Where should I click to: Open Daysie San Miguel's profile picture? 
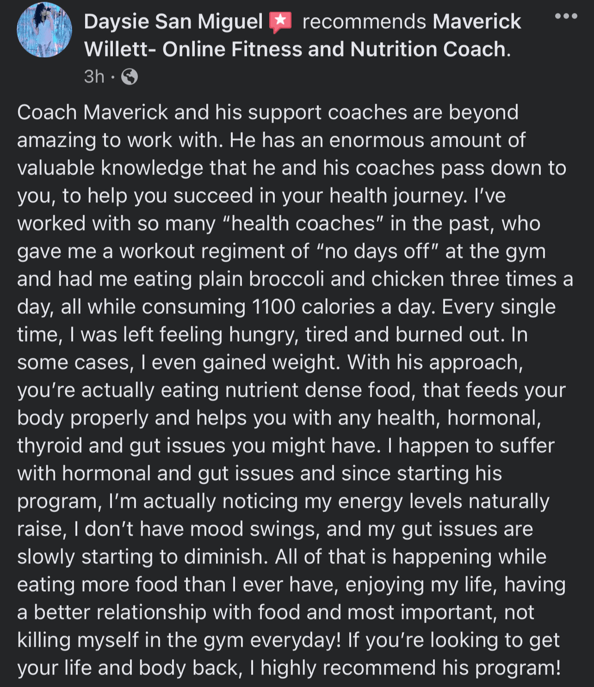pyautogui.click(x=44, y=30)
